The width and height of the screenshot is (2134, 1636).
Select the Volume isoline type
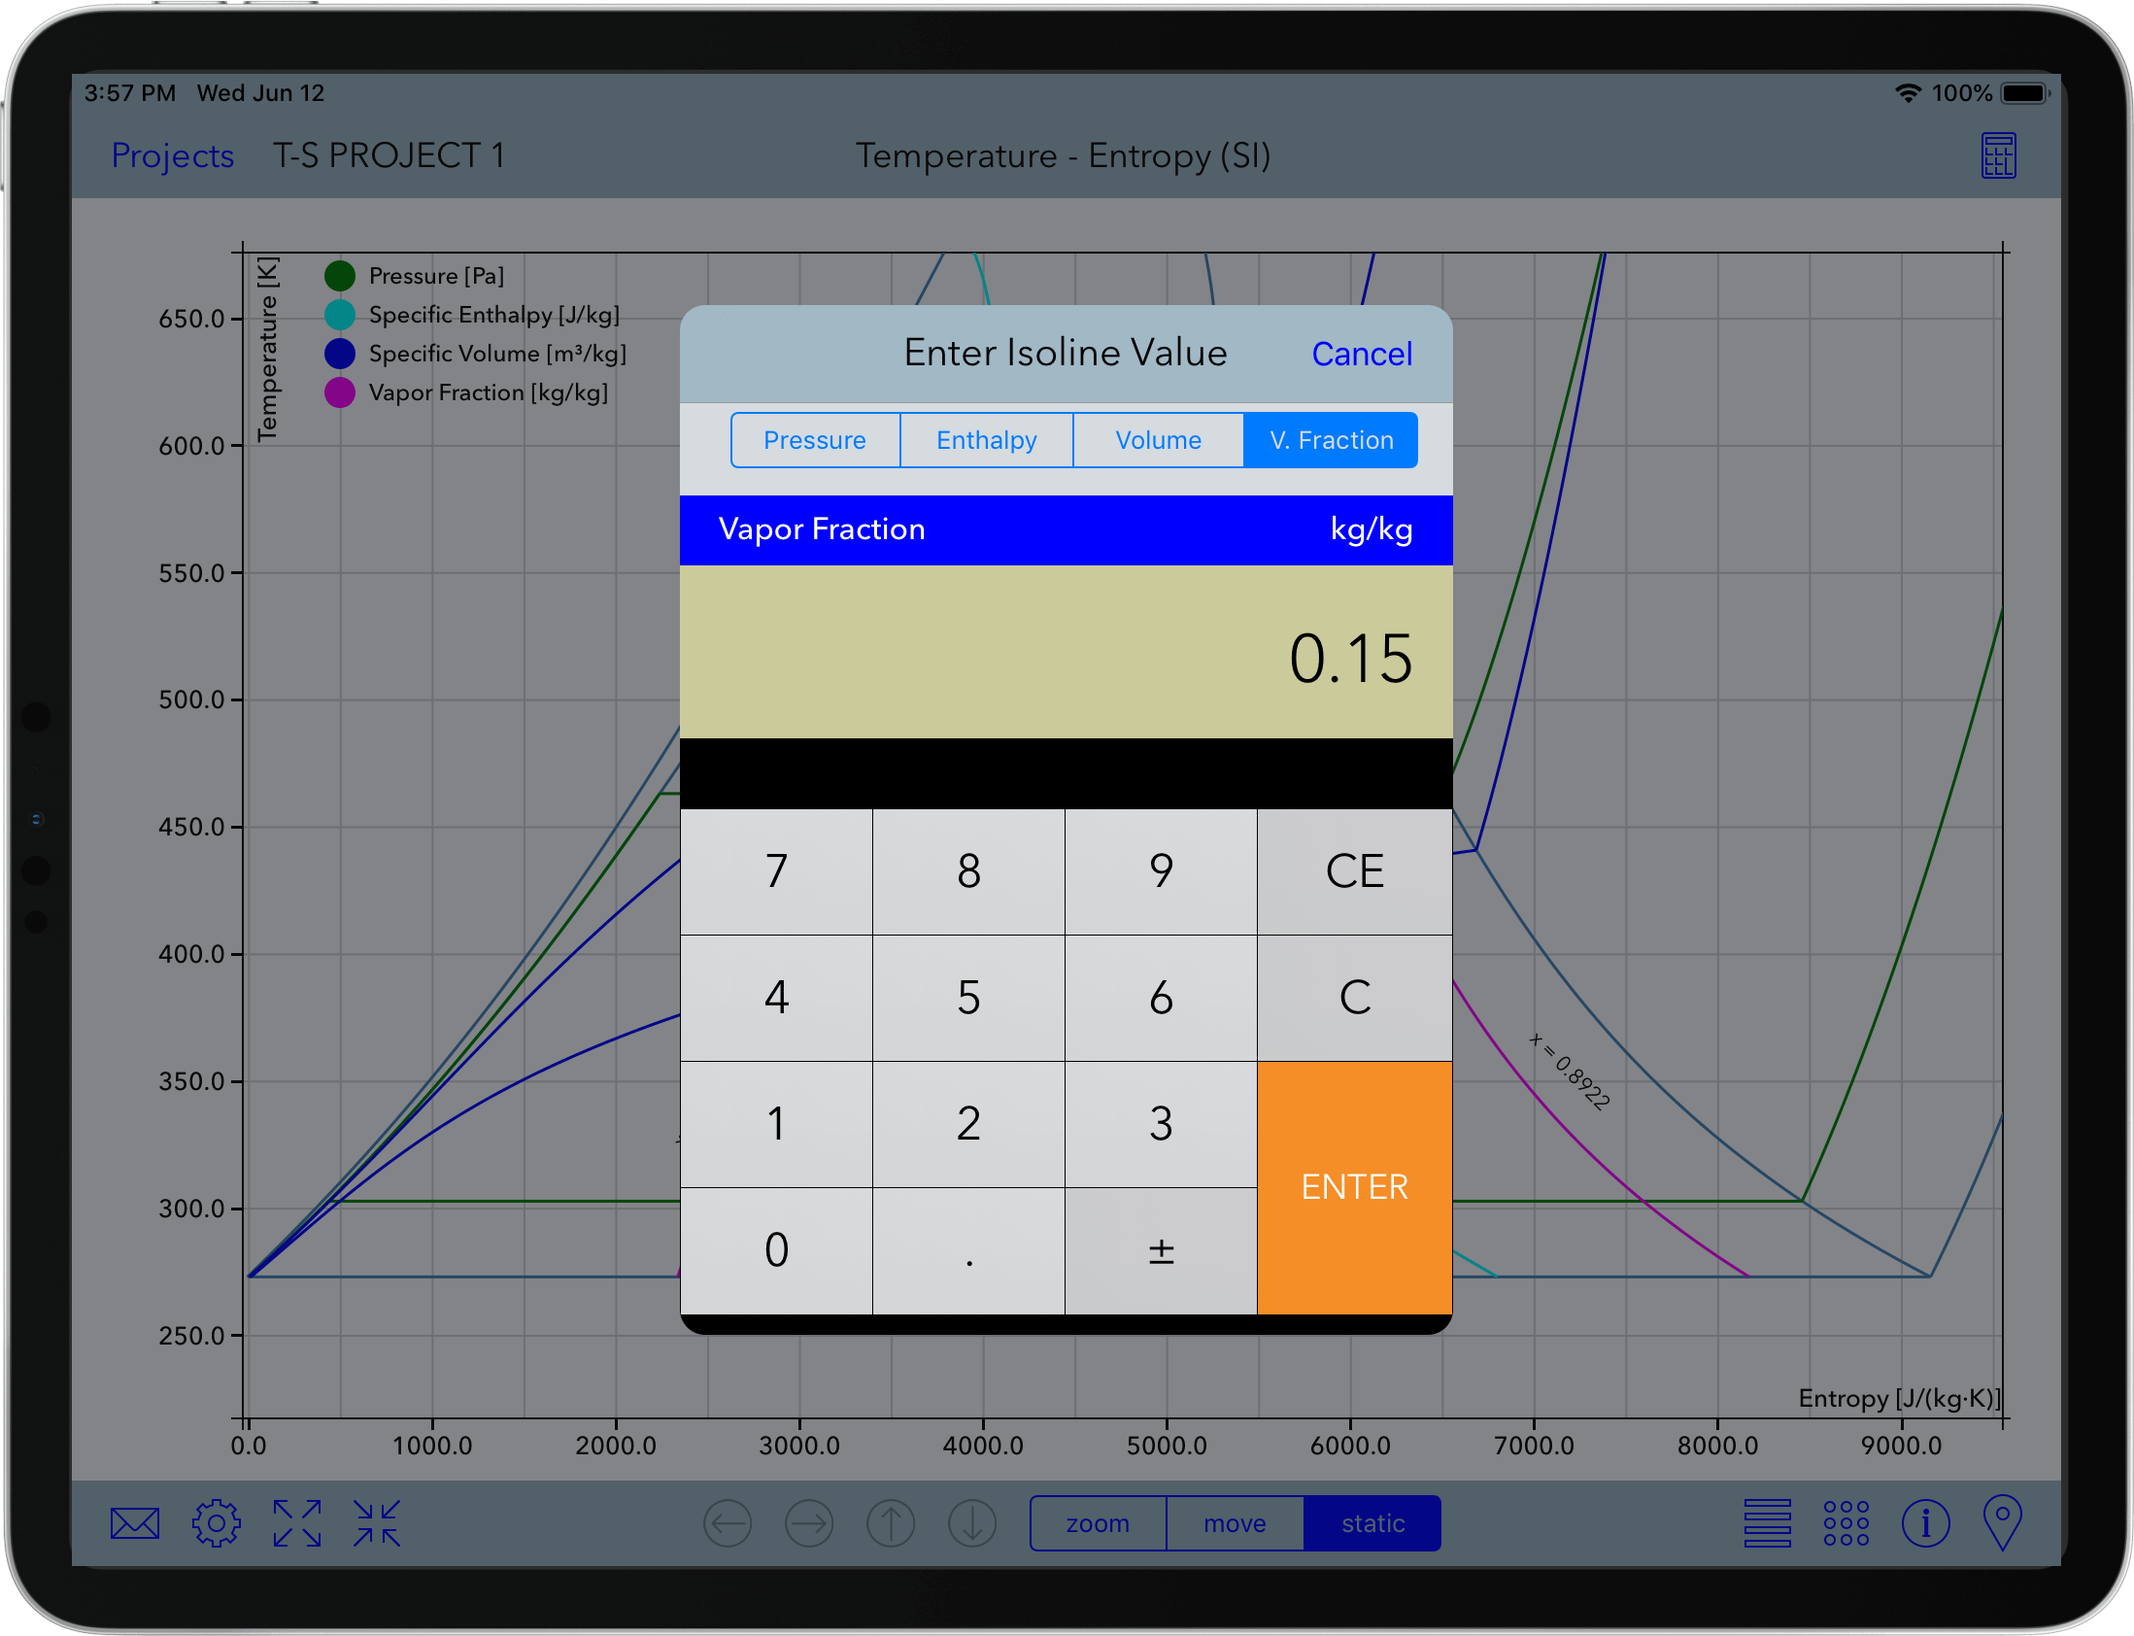tap(1158, 439)
